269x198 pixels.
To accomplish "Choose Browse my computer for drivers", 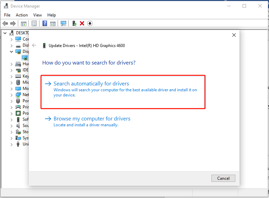I will (x=92, y=119).
